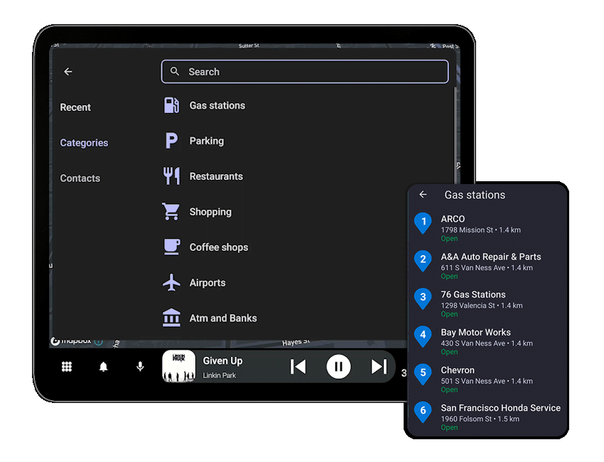This screenshot has width=604, height=462.
Task: Go to the previous track
Action: point(298,367)
